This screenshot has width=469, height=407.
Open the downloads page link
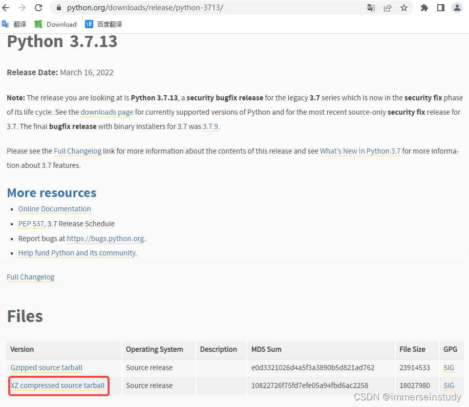(x=107, y=112)
